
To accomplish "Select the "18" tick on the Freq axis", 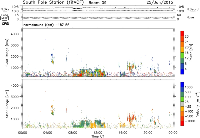I will pos(17,15).
